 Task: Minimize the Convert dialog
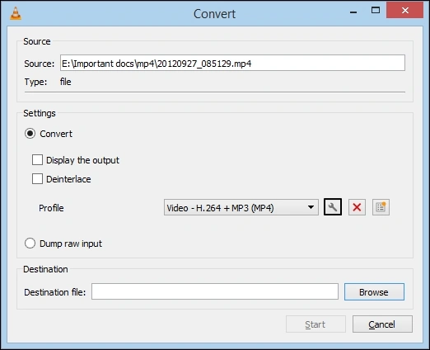coord(353,12)
